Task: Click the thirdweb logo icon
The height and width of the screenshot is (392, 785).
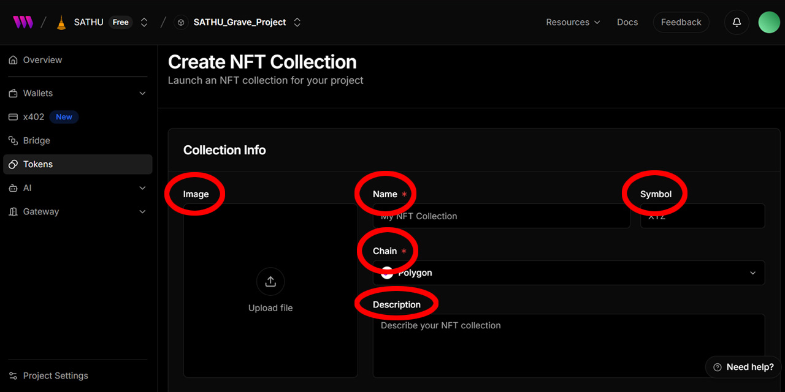Action: (23, 22)
